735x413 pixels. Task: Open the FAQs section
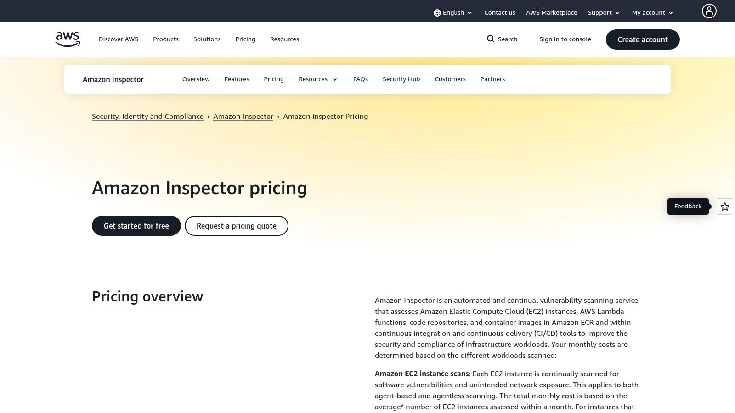pyautogui.click(x=360, y=79)
